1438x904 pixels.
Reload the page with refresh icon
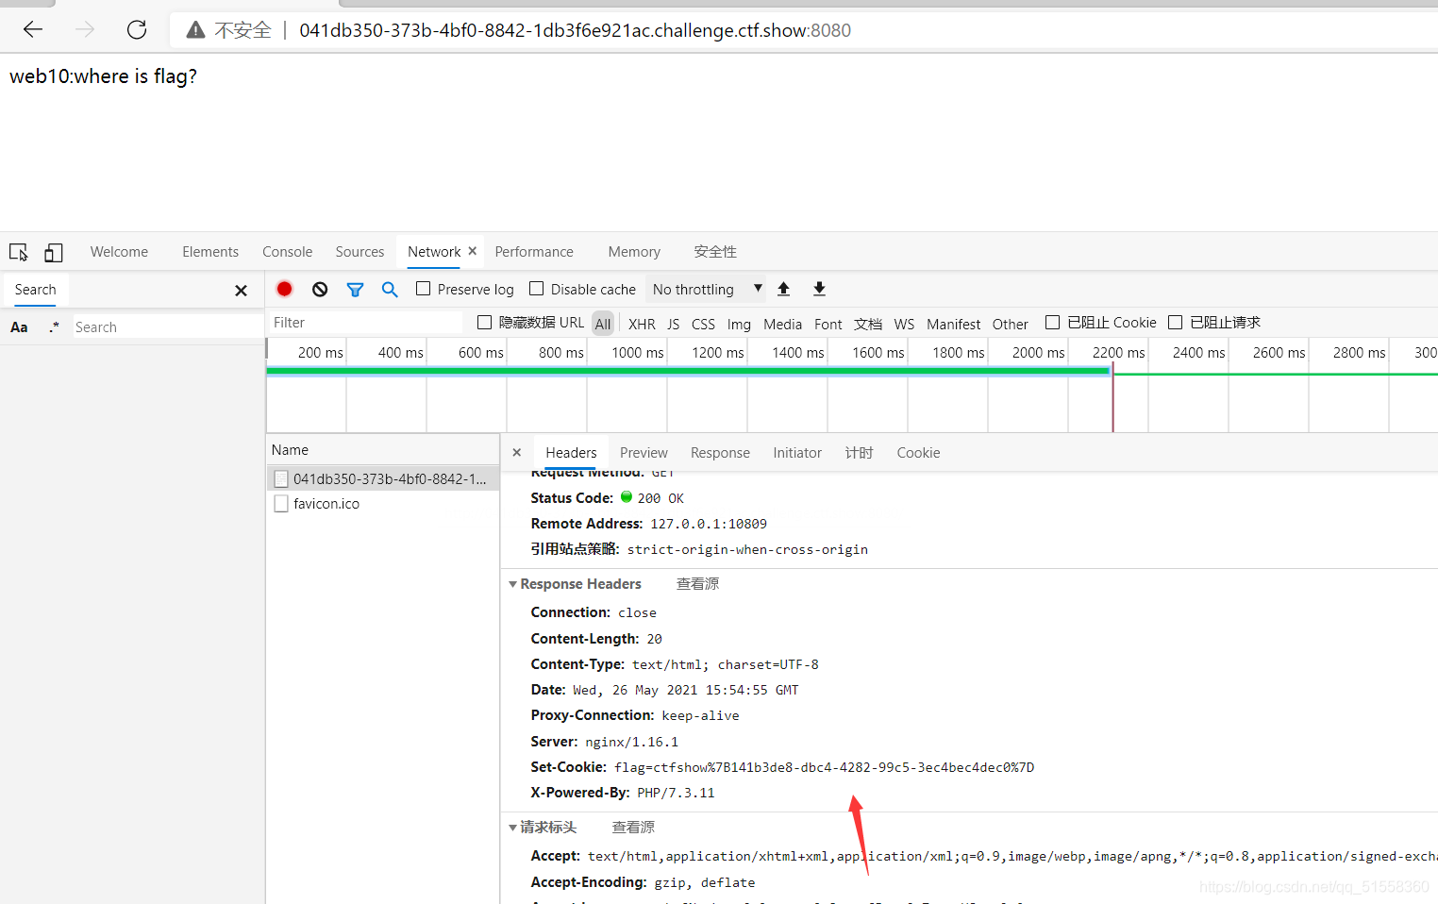coord(137,29)
